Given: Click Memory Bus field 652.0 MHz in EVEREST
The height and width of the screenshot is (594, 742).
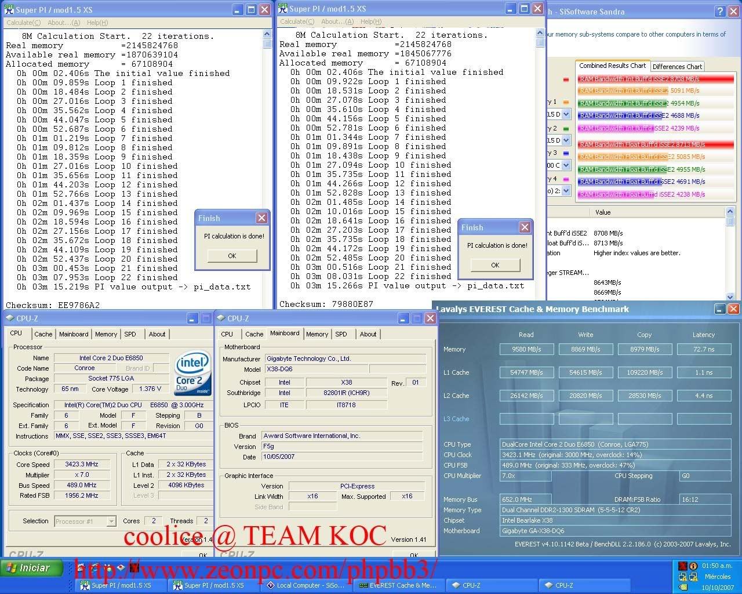Looking at the screenshot, I should coord(525,499).
